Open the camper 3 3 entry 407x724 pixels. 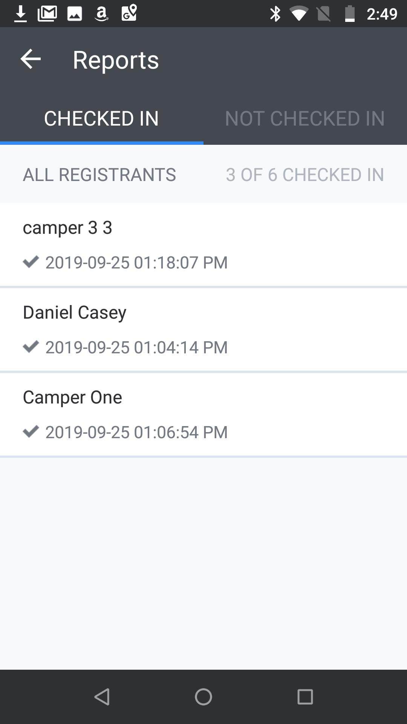coord(203,245)
